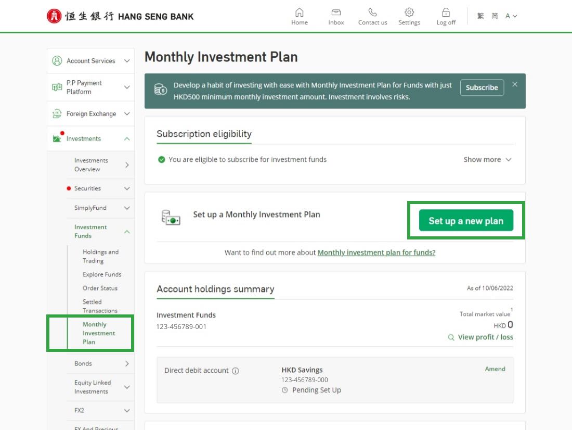Open Settings gear icon
Screen dimensions: 572x430
[x=409, y=12]
